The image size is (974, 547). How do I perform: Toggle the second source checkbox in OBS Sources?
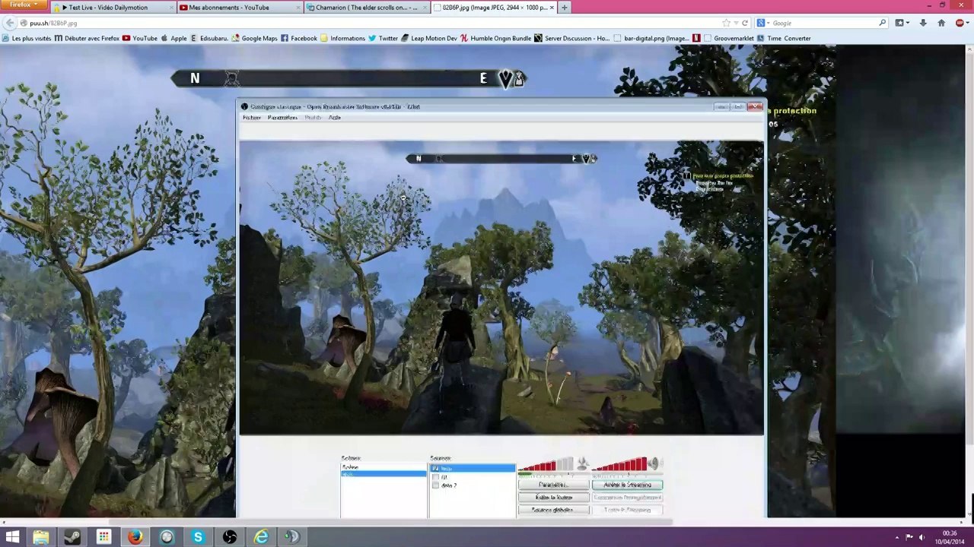(435, 477)
